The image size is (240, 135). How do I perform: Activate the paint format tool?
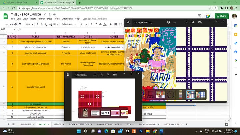click(x=20, y=24)
